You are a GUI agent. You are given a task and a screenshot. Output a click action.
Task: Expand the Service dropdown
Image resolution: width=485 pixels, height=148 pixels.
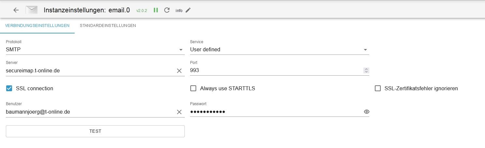point(279,50)
